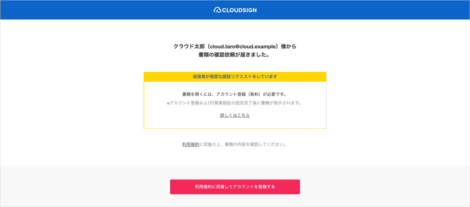Click the CLOUDSIGN wordmark in header

pyautogui.click(x=239, y=10)
